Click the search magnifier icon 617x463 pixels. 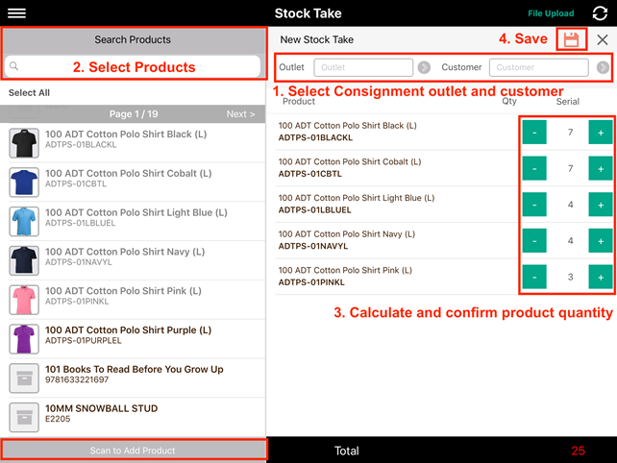13,66
